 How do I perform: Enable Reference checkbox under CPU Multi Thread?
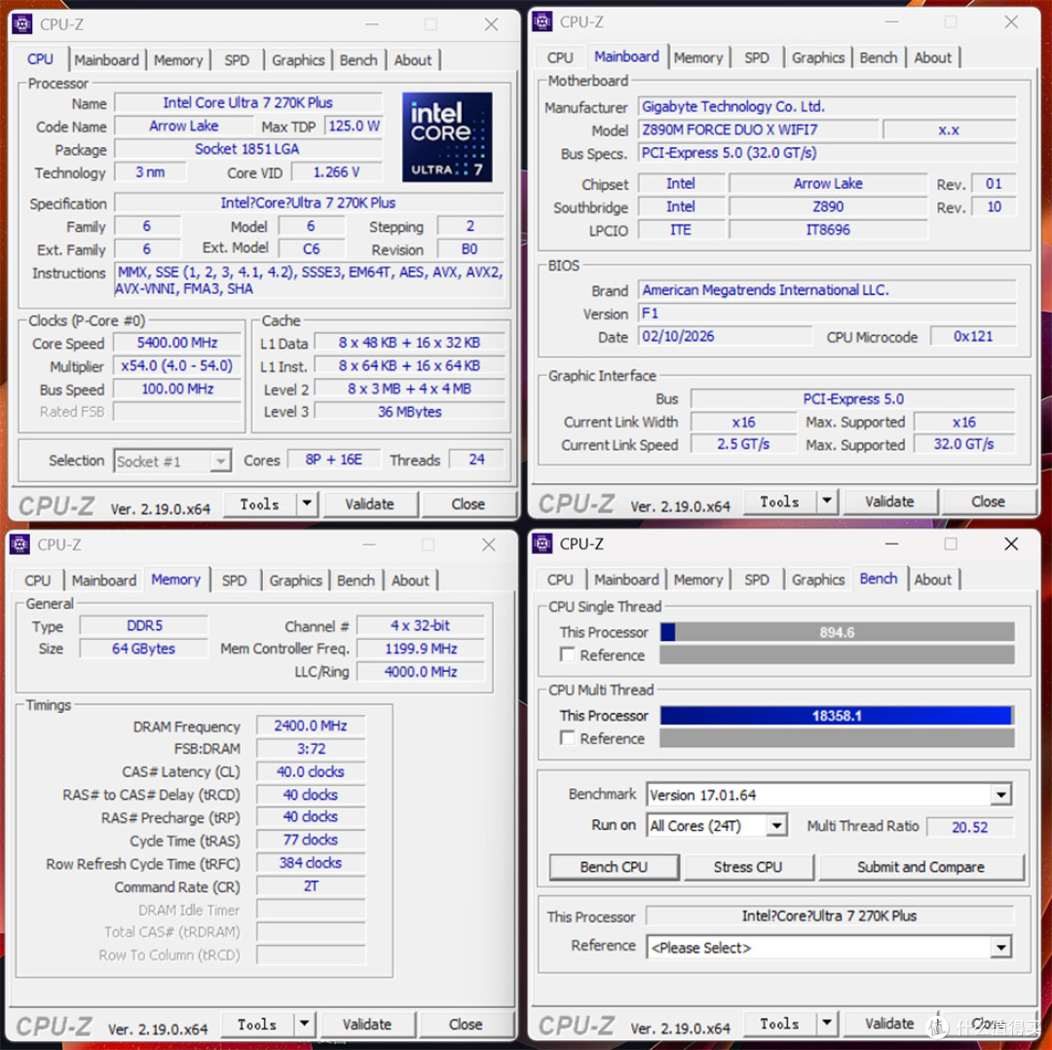(x=568, y=737)
